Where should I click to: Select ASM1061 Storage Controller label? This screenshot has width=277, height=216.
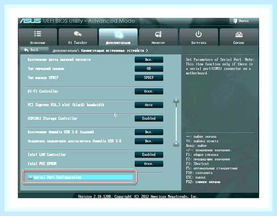coord(52,118)
